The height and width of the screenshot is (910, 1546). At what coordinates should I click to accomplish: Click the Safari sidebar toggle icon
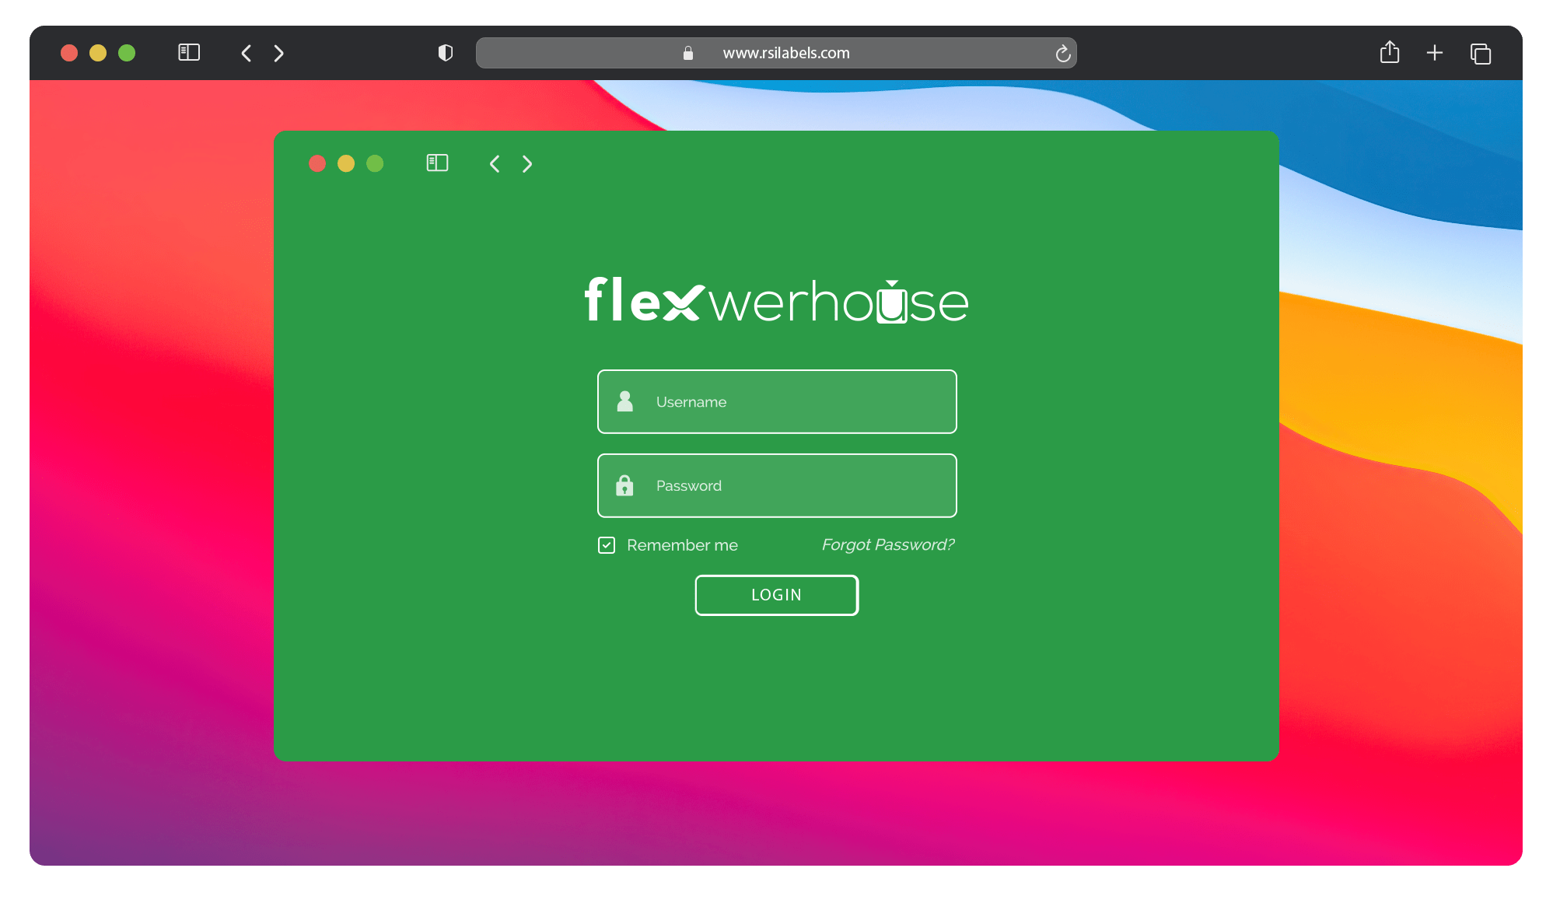pyautogui.click(x=189, y=53)
